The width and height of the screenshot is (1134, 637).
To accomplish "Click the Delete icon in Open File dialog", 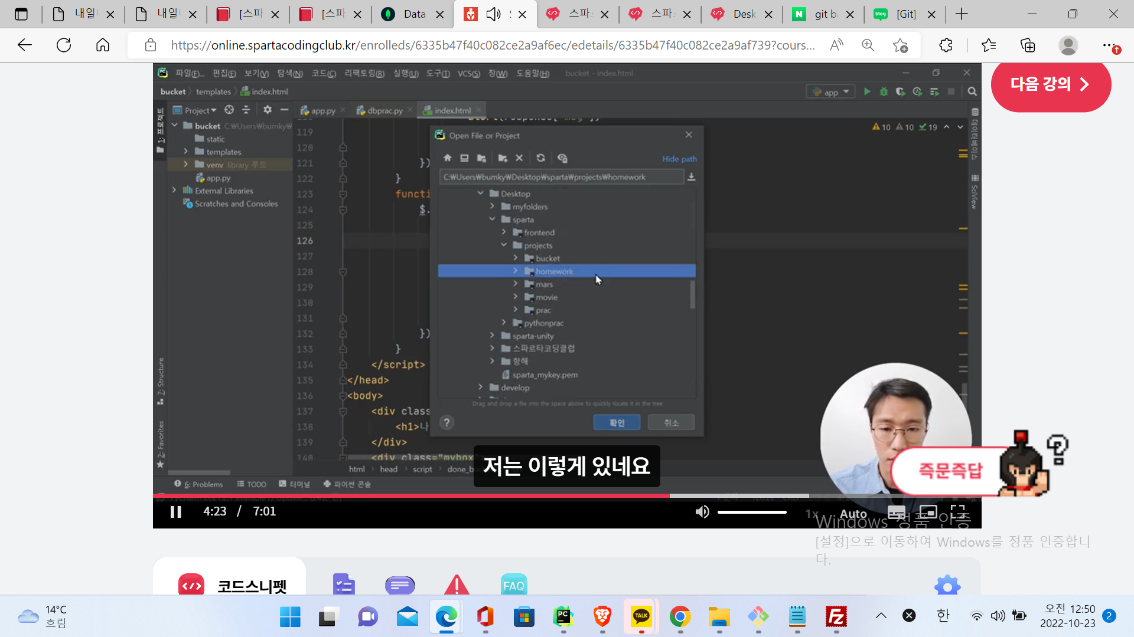I will coord(519,158).
